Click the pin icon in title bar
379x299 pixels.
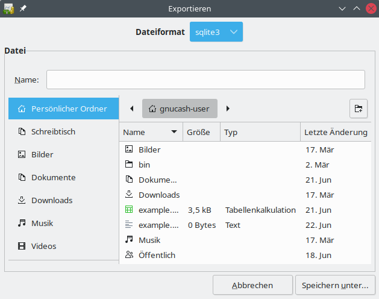pyautogui.click(x=23, y=8)
